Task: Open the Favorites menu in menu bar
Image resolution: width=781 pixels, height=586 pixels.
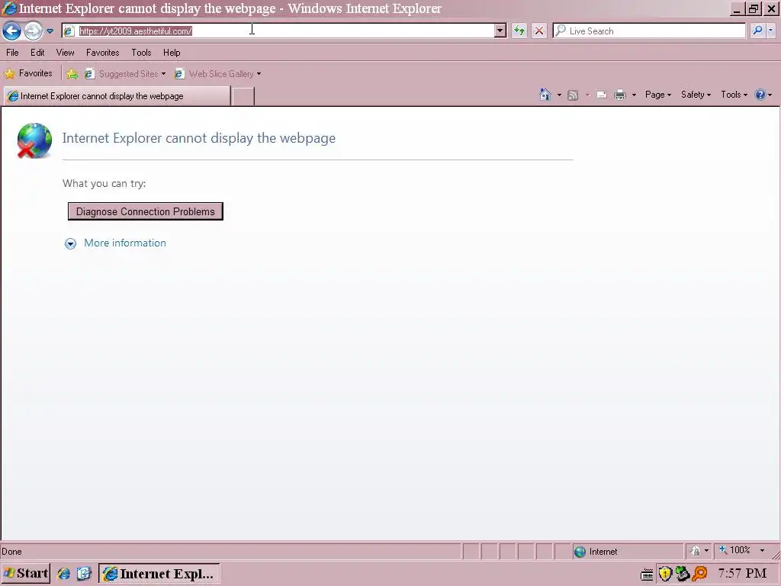Action: pos(103,53)
